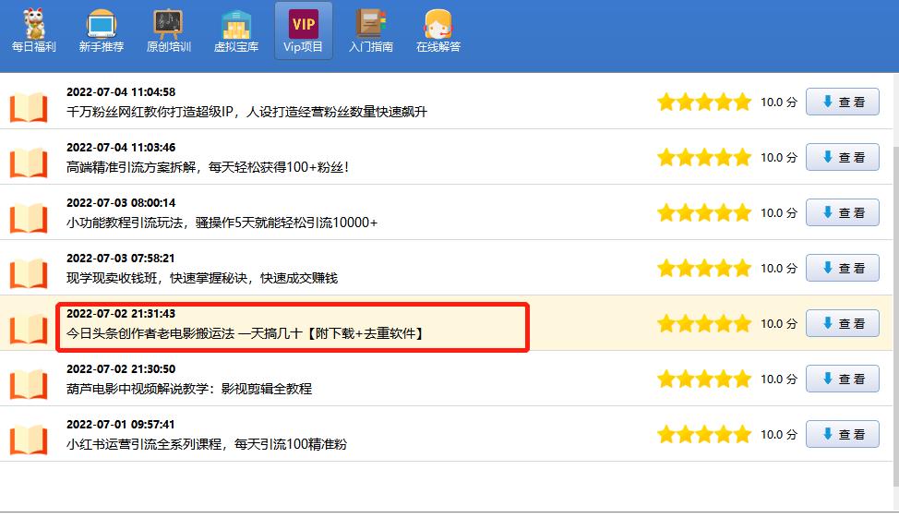Click 查看 button for 千万粉丝网红 entry

point(843,102)
